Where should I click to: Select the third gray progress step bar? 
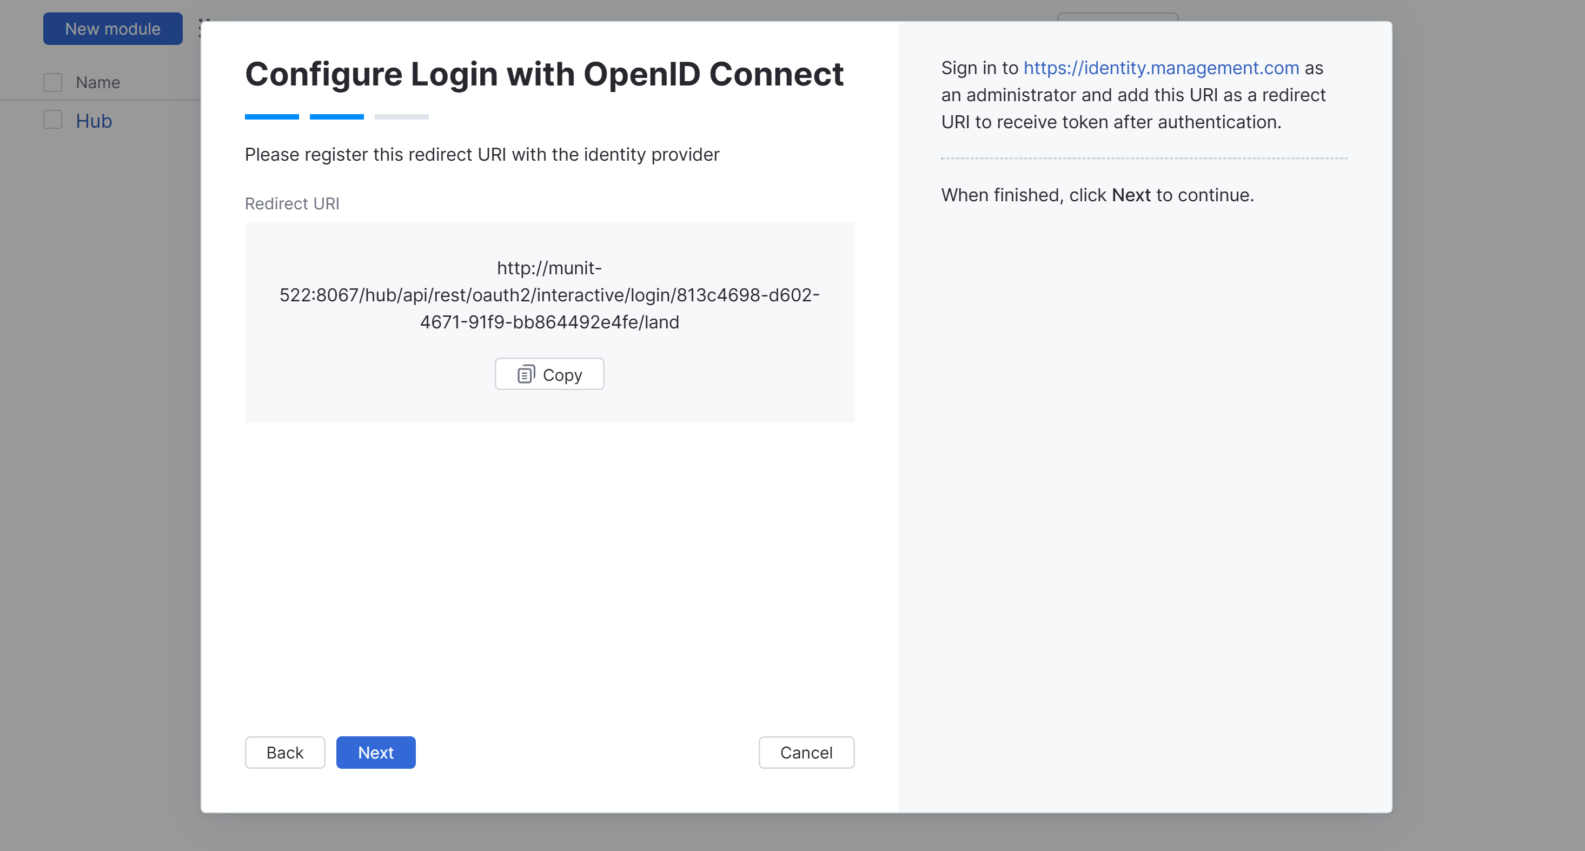401,116
